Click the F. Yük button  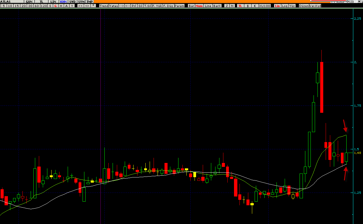coord(157,6)
